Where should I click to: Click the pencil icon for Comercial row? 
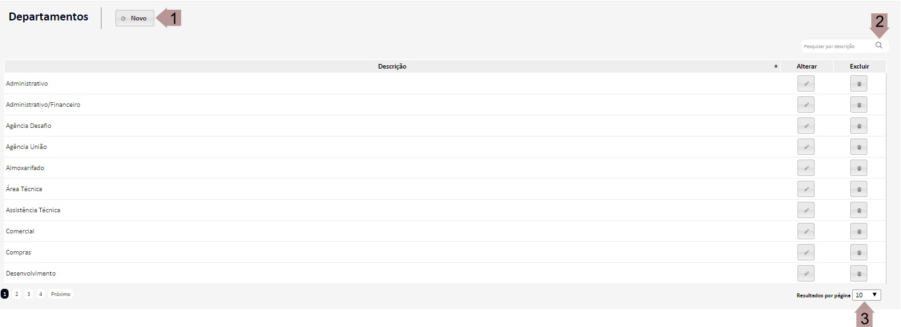click(x=805, y=231)
